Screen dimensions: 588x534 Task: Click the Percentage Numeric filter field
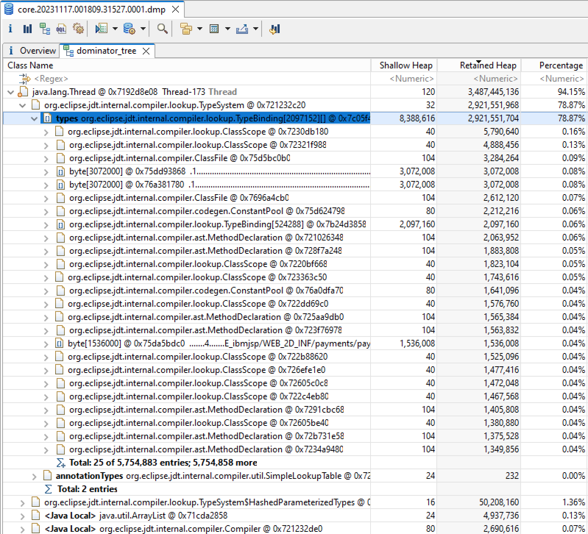554,79
